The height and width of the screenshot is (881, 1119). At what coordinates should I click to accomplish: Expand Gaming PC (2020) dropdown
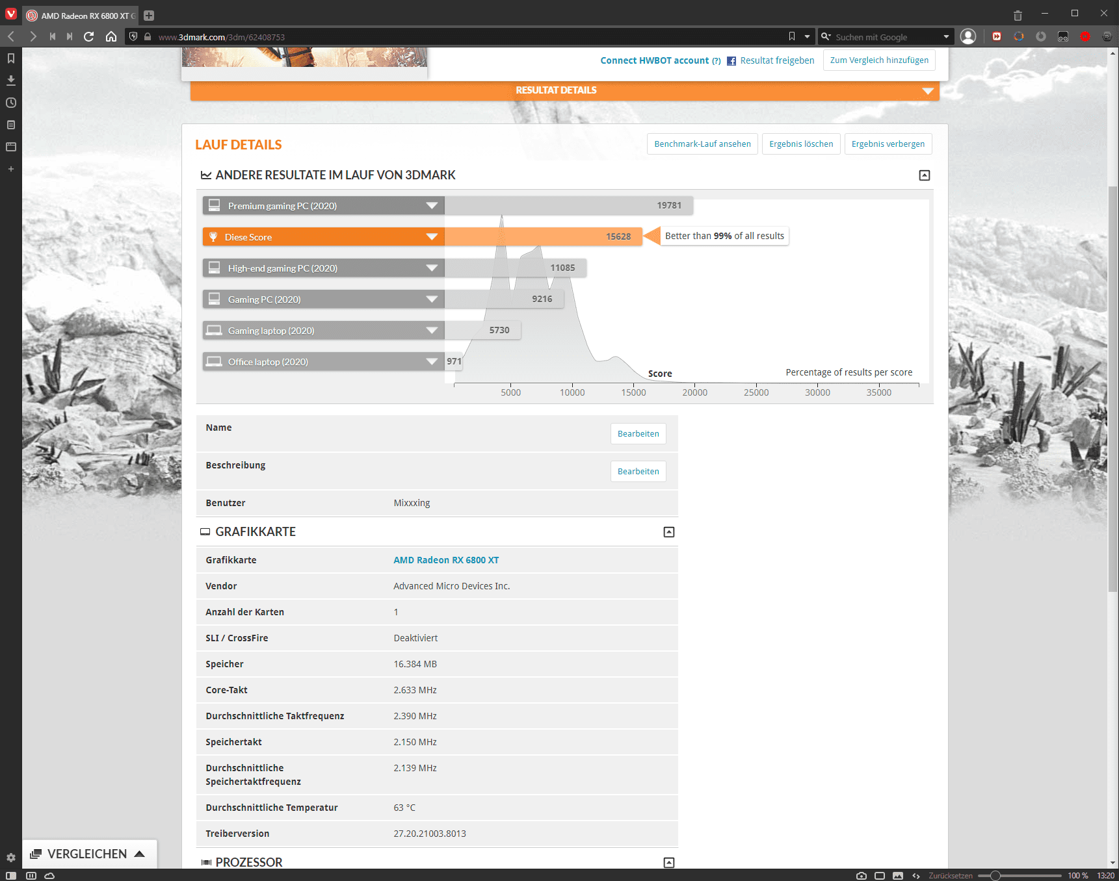[x=432, y=300]
